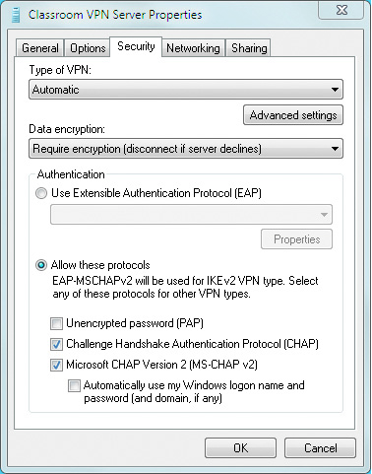Click the server icon in title bar
Screen dimensions: 372x474
click(x=16, y=15)
